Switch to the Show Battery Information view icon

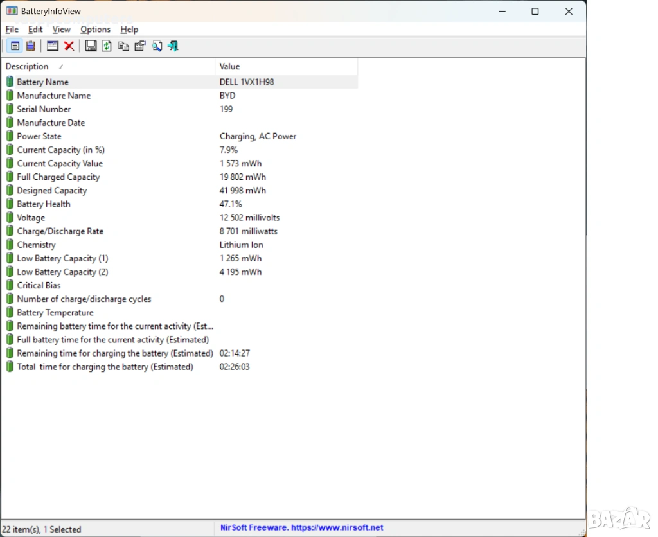[x=15, y=46]
